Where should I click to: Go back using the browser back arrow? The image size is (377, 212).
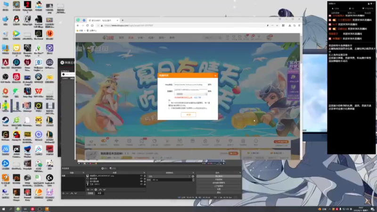pyautogui.click(x=78, y=25)
